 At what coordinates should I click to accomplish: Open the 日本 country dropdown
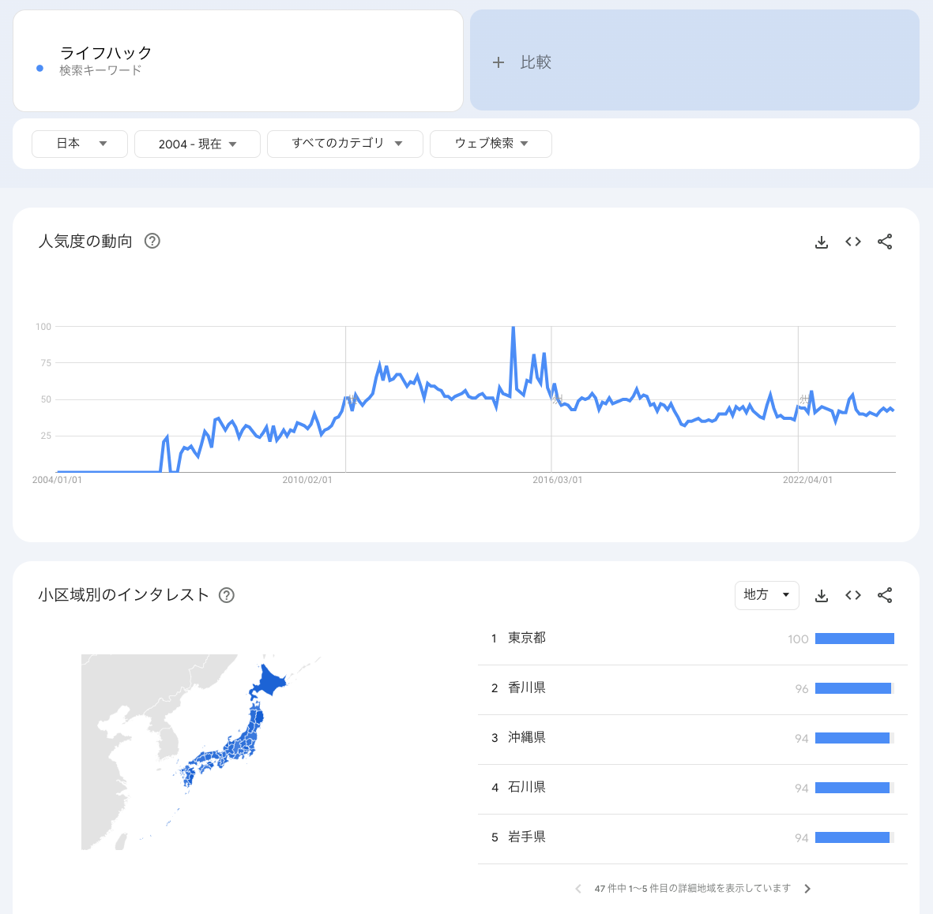[x=80, y=144]
